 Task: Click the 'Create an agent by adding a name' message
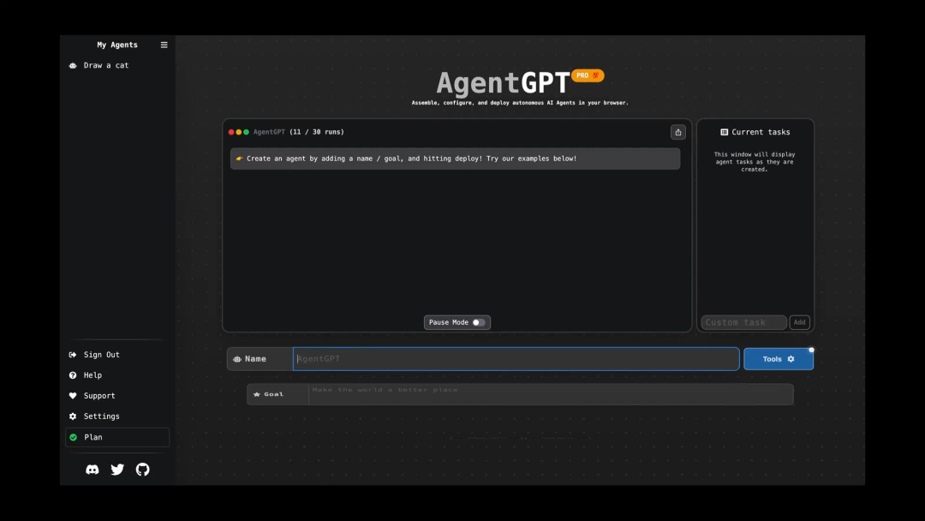(455, 159)
